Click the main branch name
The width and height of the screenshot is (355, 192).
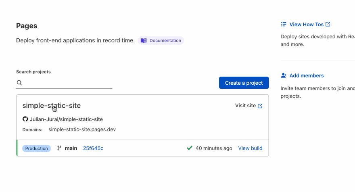[71, 148]
